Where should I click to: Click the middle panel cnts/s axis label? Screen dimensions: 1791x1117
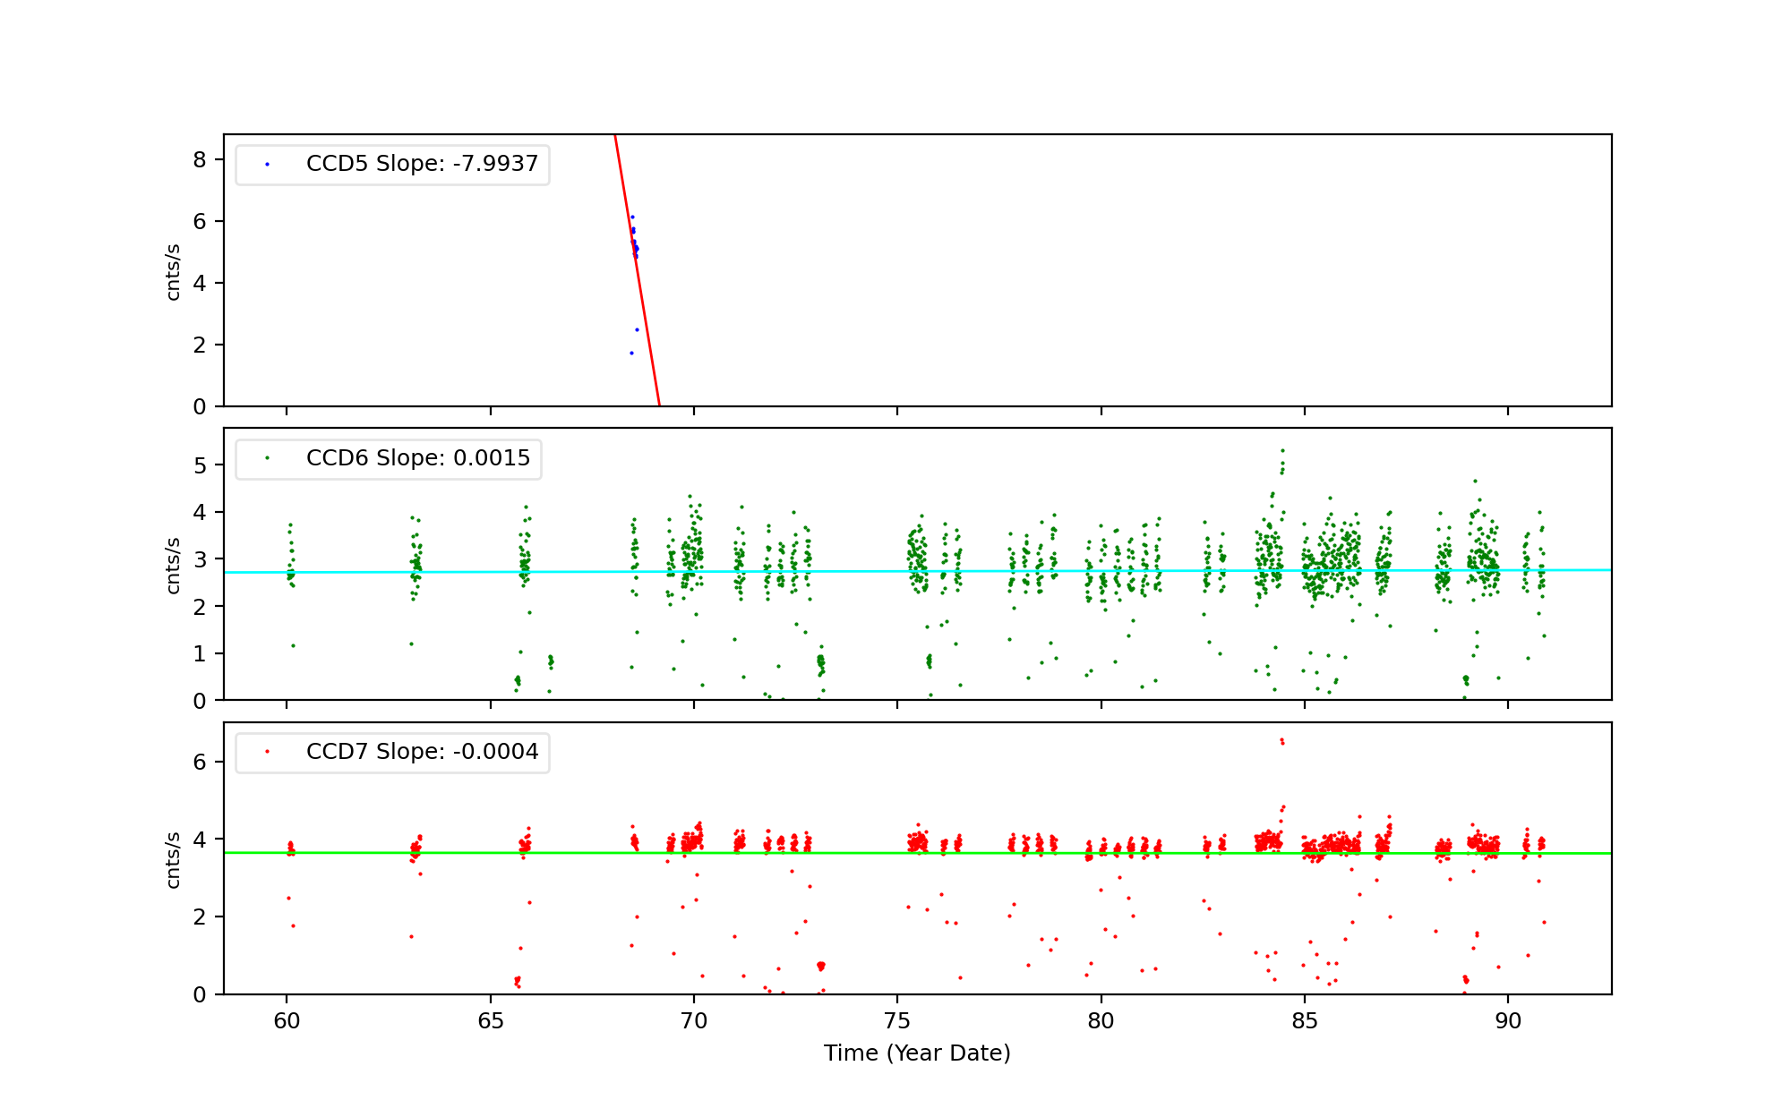click(x=174, y=565)
